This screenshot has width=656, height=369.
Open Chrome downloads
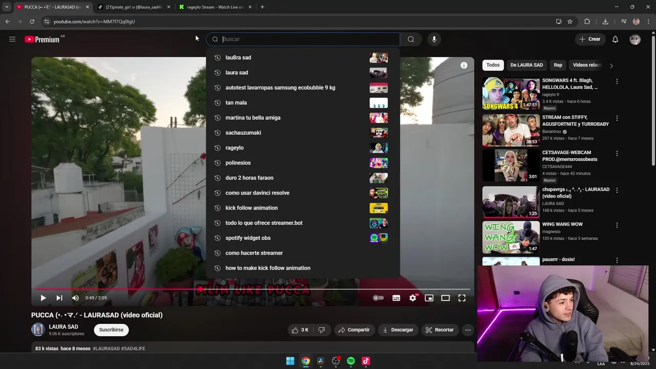[605, 22]
